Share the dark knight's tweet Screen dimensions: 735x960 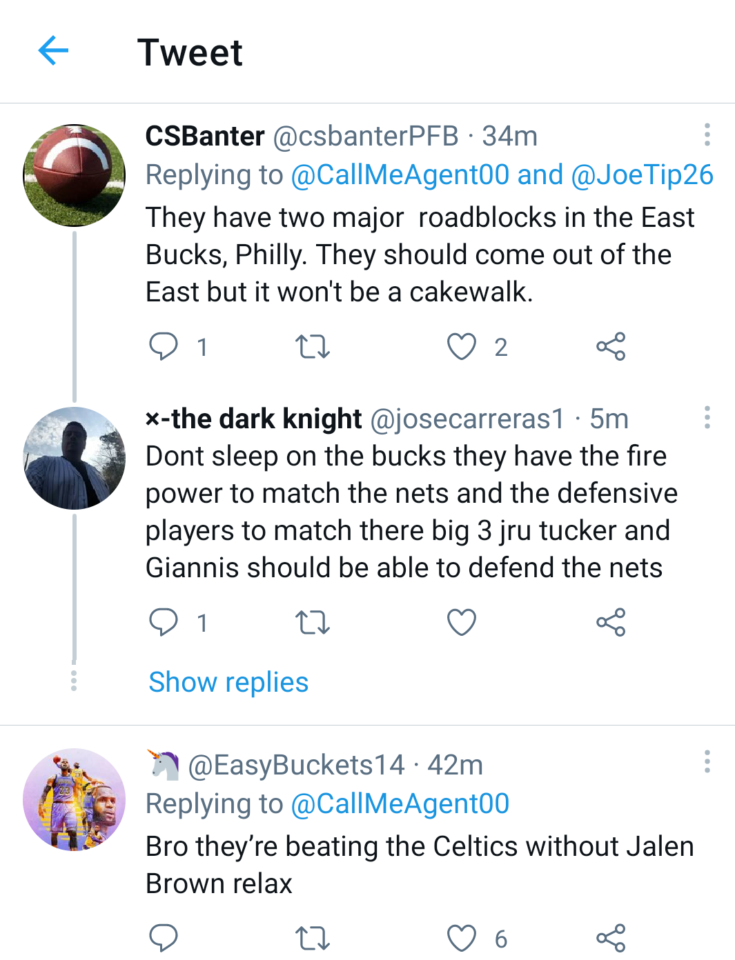611,622
